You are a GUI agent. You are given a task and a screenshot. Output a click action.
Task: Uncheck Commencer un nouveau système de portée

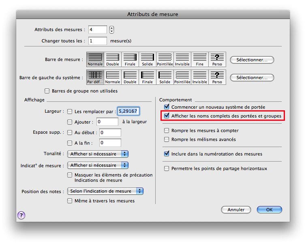167,107
